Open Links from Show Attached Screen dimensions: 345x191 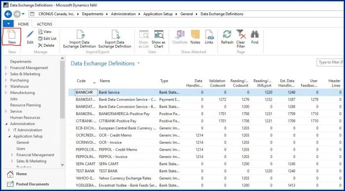coord(209,37)
